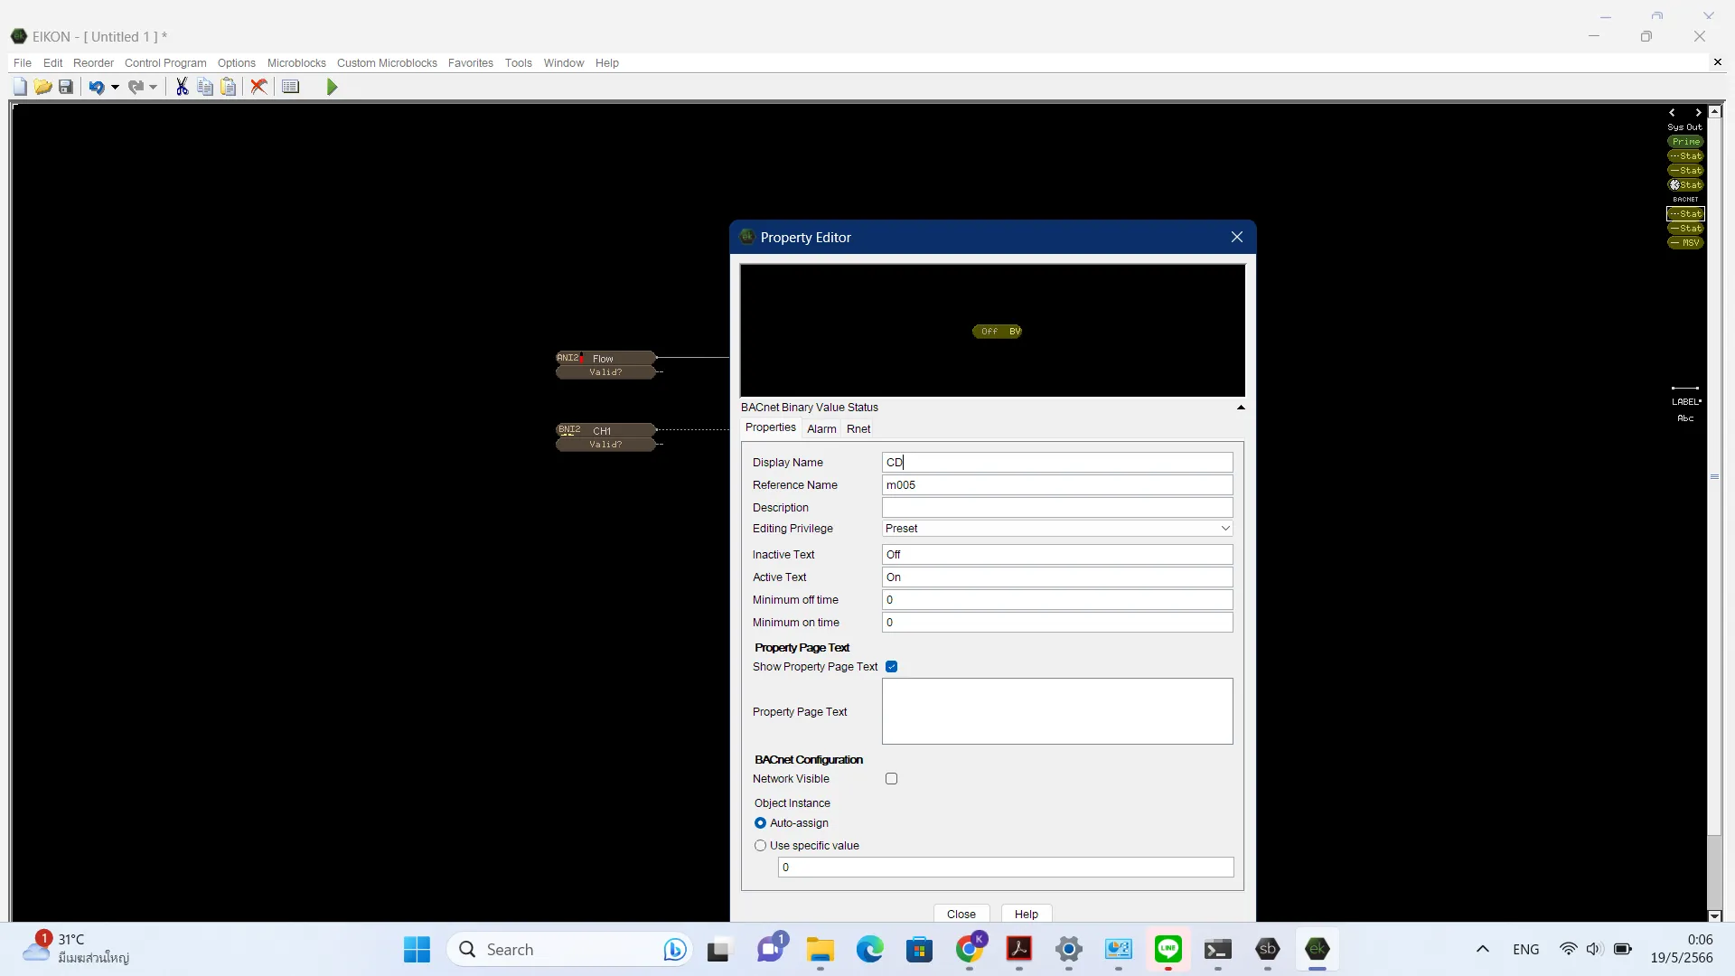
Task: Select the Off BV microblock in preview
Action: [997, 332]
